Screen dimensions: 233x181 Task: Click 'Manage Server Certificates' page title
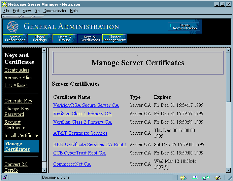138,62
